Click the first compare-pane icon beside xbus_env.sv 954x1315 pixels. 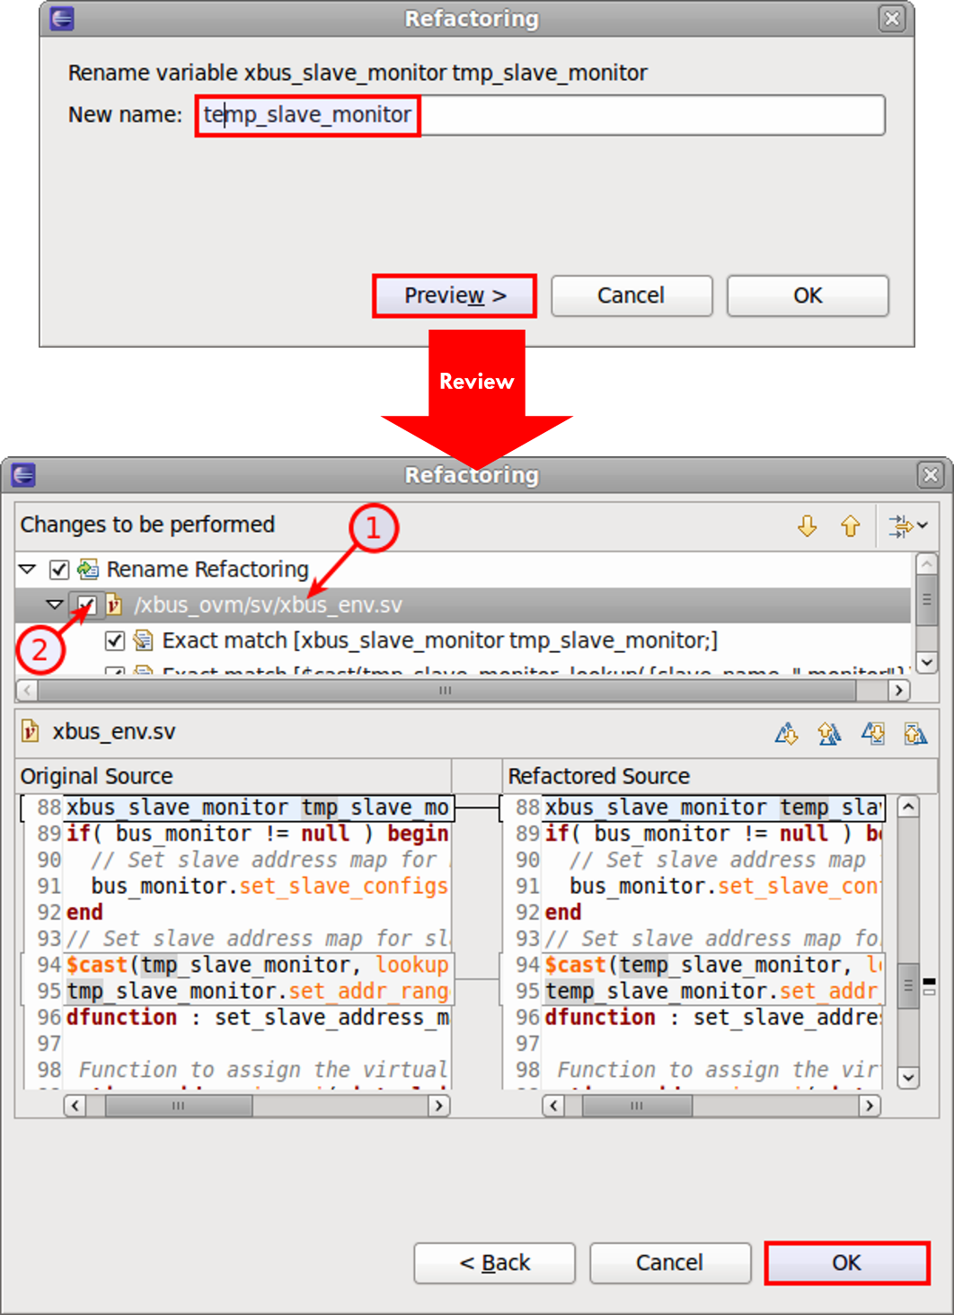[x=786, y=734]
